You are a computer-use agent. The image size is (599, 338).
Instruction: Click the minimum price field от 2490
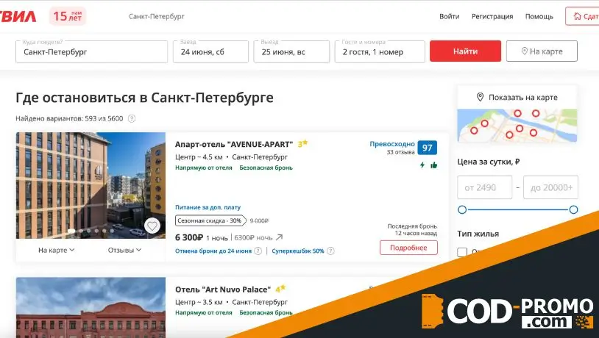pyautogui.click(x=484, y=187)
